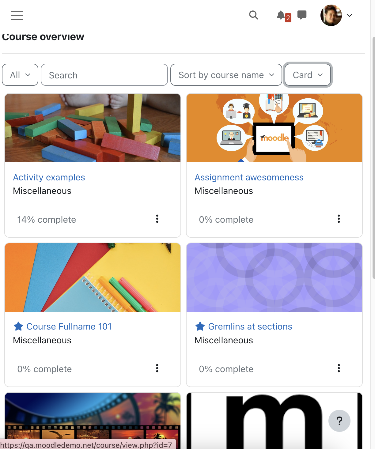Open the messaging chat bubble icon
This screenshot has height=449, width=375.
302,15
